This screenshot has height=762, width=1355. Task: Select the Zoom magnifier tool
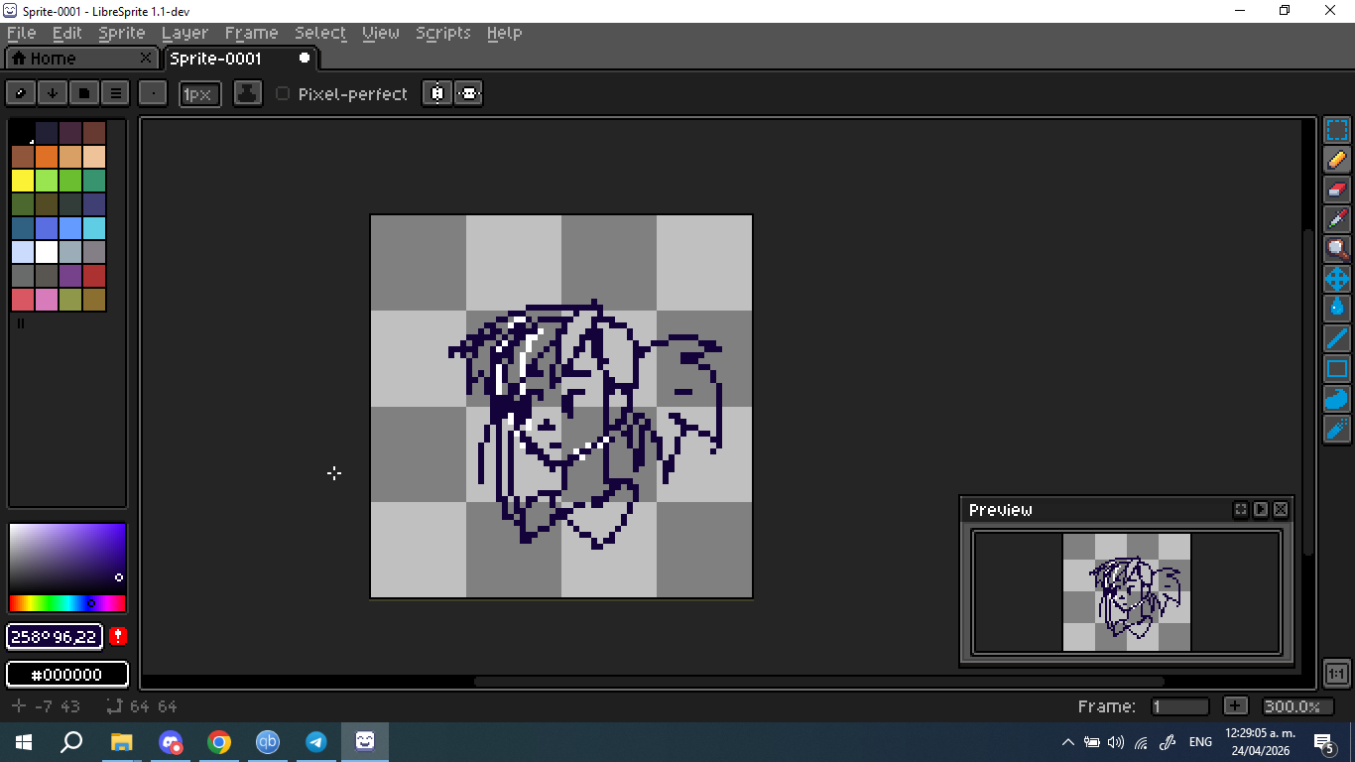(1337, 249)
